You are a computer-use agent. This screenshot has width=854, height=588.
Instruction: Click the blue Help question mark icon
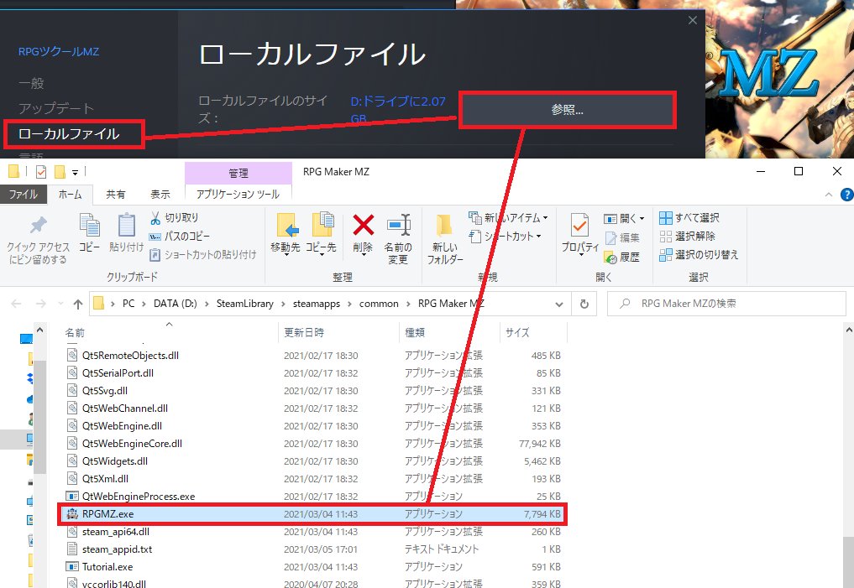click(847, 195)
